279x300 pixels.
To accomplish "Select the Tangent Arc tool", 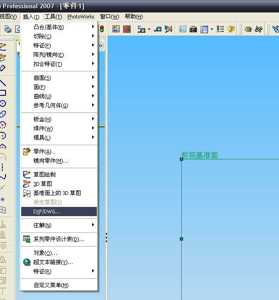I will point(3,135).
